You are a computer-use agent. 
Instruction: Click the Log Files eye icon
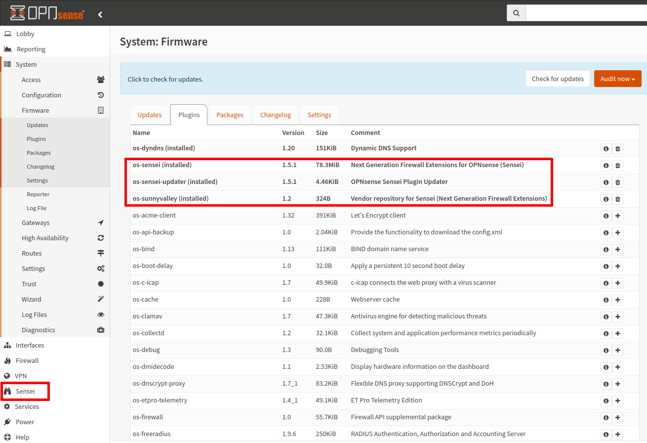(x=101, y=314)
